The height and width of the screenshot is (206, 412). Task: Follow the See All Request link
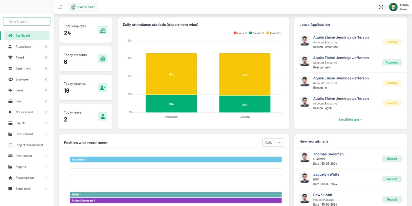(x=351, y=120)
